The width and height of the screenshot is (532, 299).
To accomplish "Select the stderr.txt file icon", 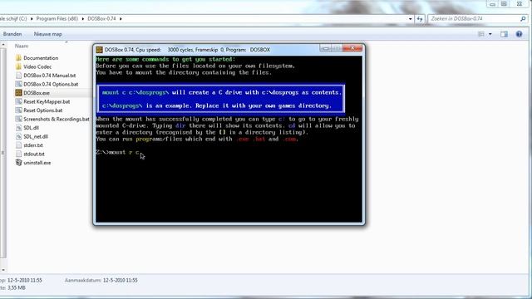I will click(18, 145).
